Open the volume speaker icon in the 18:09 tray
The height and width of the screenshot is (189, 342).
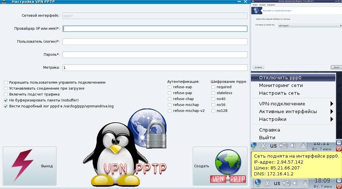pyautogui.click(x=296, y=183)
